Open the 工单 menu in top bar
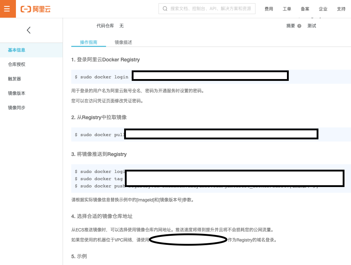The height and width of the screenshot is (265, 351). 287,9
